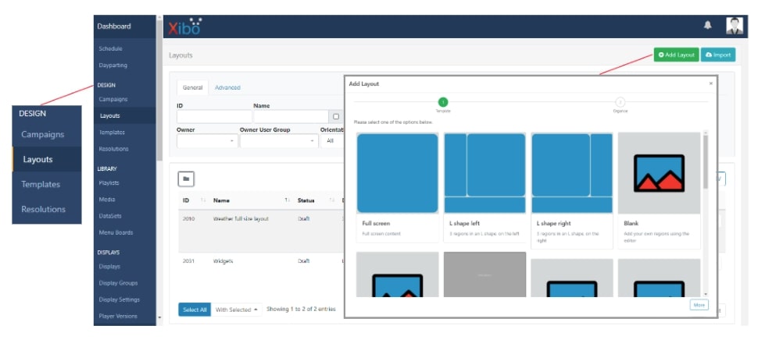
Task: Select the L shape left template
Action: [x=484, y=174]
